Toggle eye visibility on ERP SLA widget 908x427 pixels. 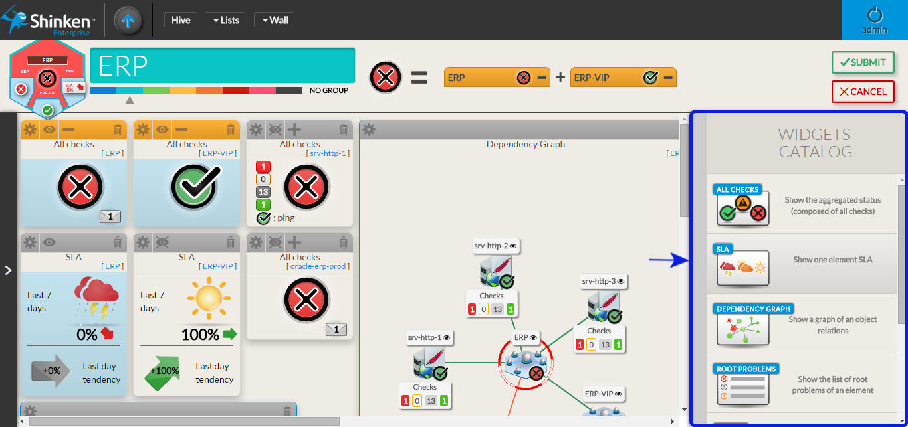(x=49, y=242)
